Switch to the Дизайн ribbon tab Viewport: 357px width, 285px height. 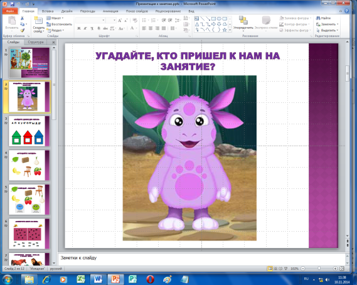tap(67, 11)
